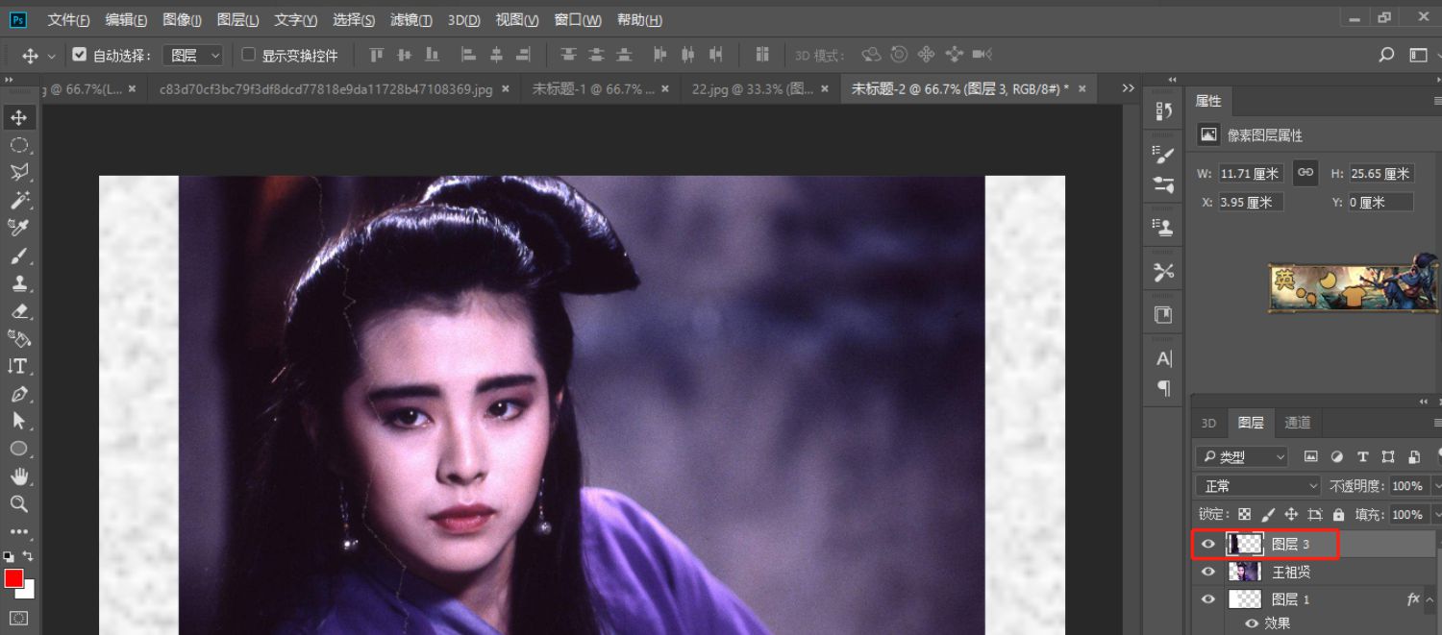Select the Hand tool
The image size is (1442, 635).
[18, 476]
